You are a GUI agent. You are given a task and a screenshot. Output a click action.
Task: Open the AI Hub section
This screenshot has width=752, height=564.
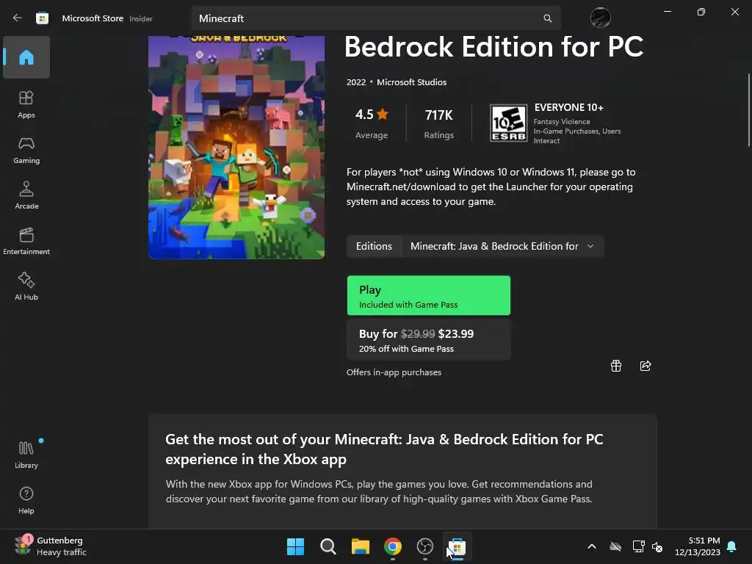tap(26, 286)
